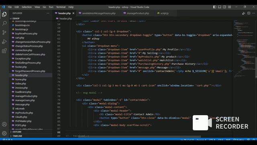Open the Go menu
This screenshot has width=257, height=145.
(45, 7)
